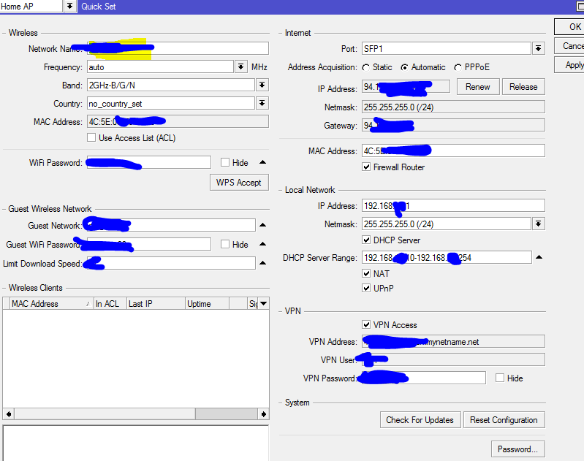584x461 pixels.
Task: Open the Band selection dropdown
Action: (262, 85)
